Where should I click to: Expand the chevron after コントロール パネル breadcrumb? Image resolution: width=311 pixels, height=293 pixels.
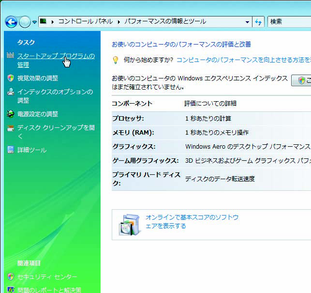coord(119,22)
